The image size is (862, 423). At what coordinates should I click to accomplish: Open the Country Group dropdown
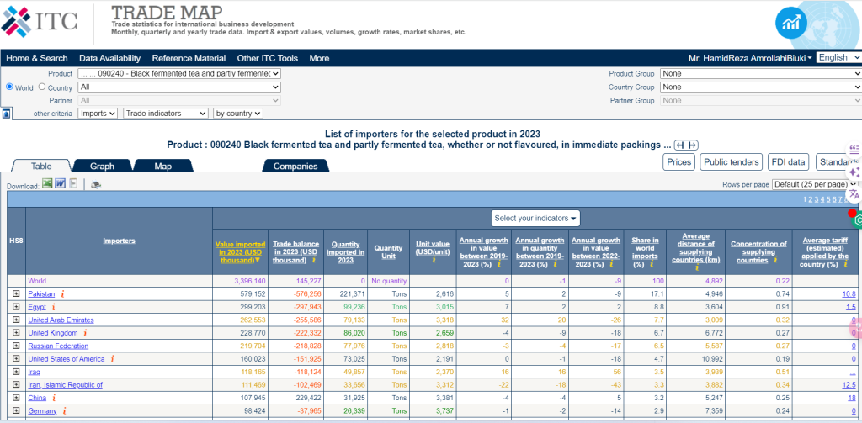(761, 87)
